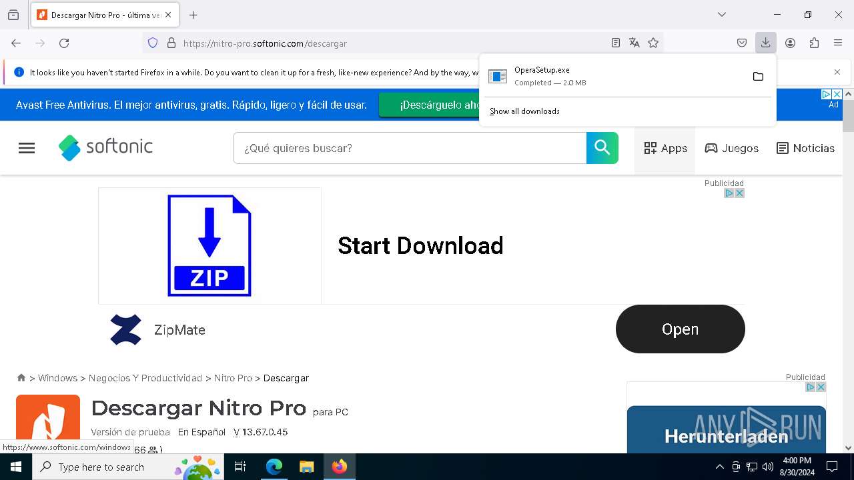Screen dimensions: 854x480
Task: Open the Noticias section
Action: [x=805, y=148]
